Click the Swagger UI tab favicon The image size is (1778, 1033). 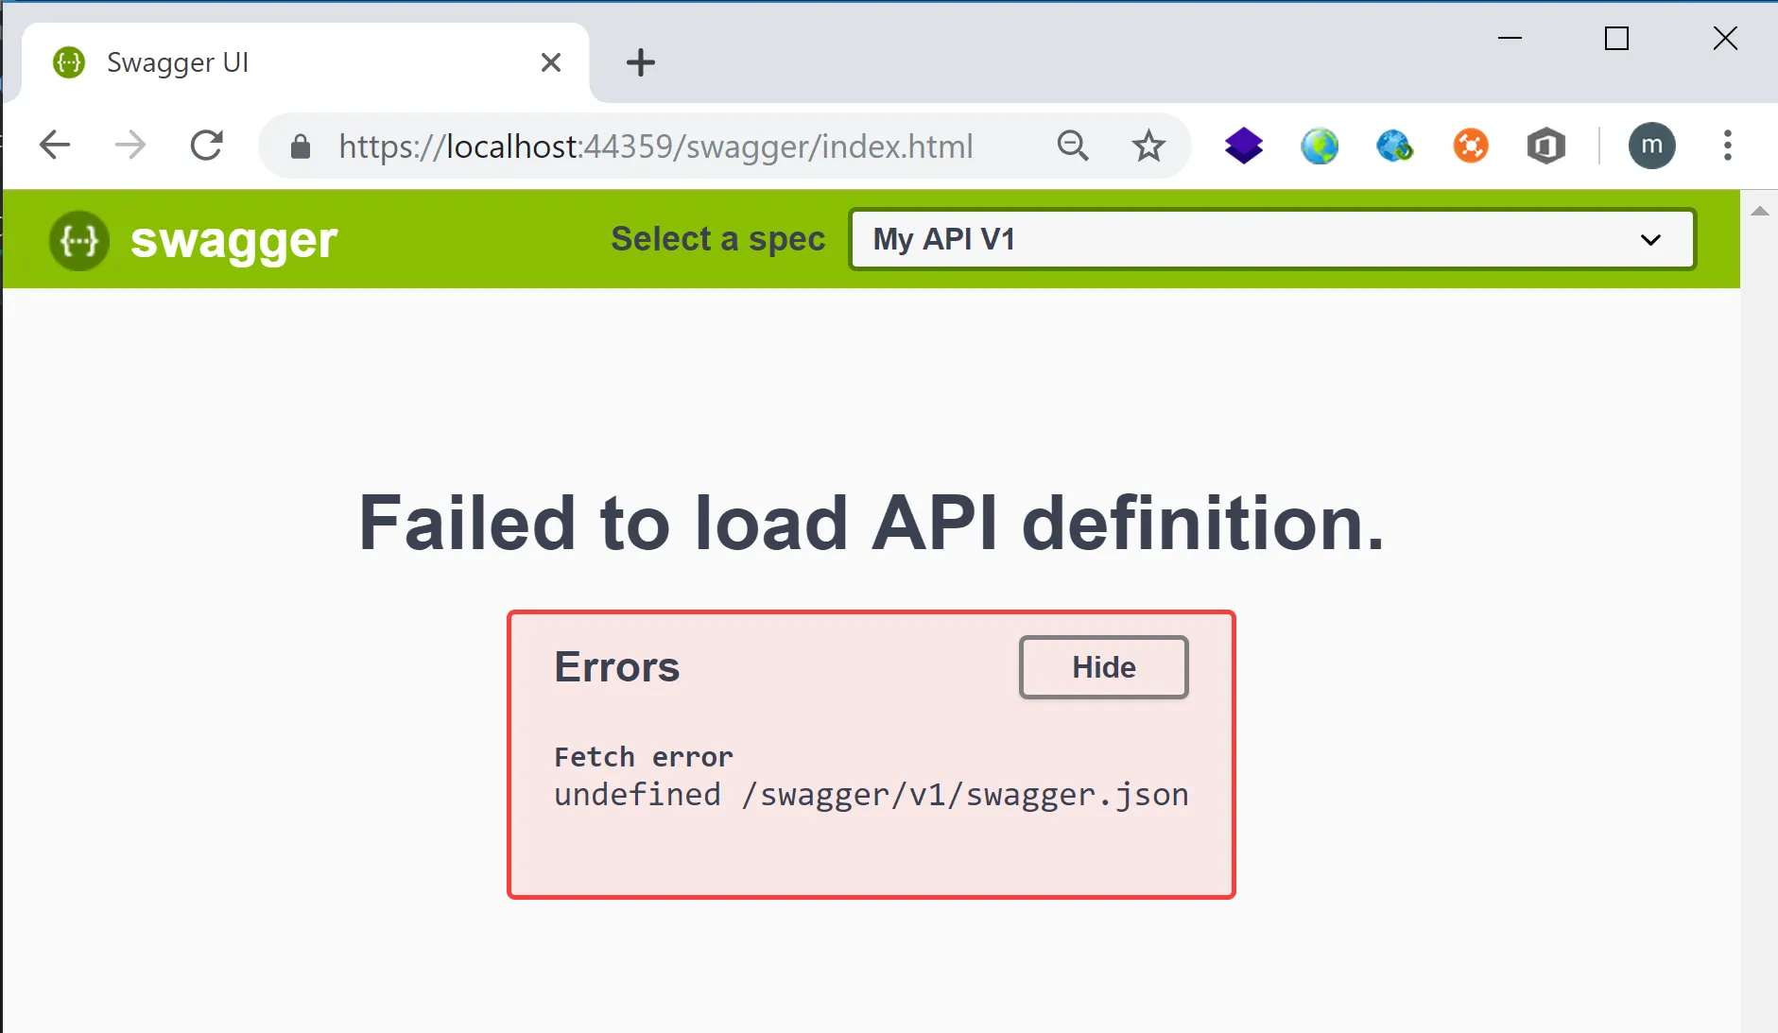click(69, 62)
